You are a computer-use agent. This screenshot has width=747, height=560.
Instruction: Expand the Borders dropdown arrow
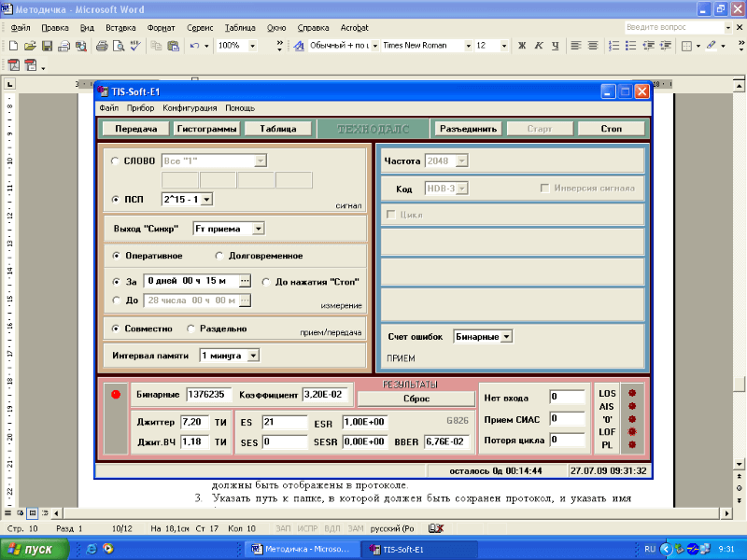coord(698,46)
